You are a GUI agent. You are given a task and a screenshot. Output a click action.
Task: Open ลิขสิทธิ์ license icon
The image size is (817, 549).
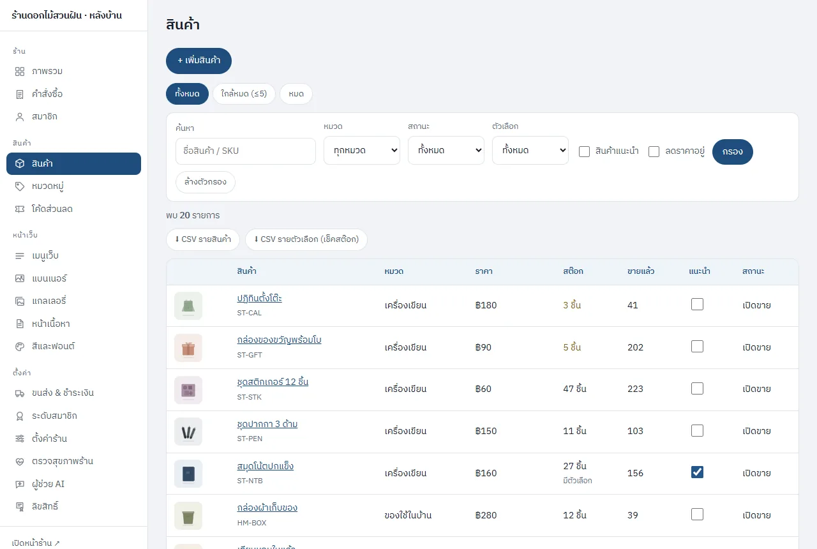(x=20, y=506)
